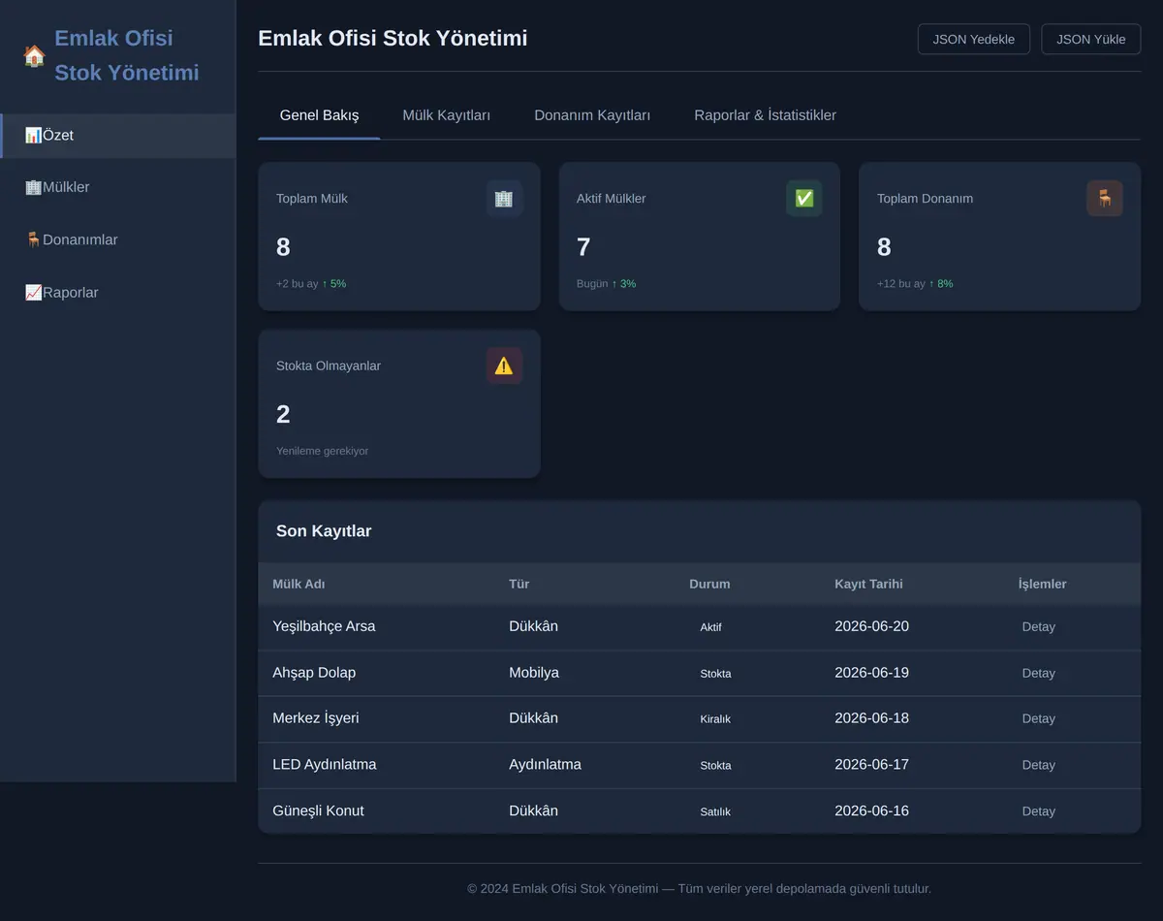Click the Aydınlatma type cell
The width and height of the screenshot is (1163, 921).
click(545, 765)
